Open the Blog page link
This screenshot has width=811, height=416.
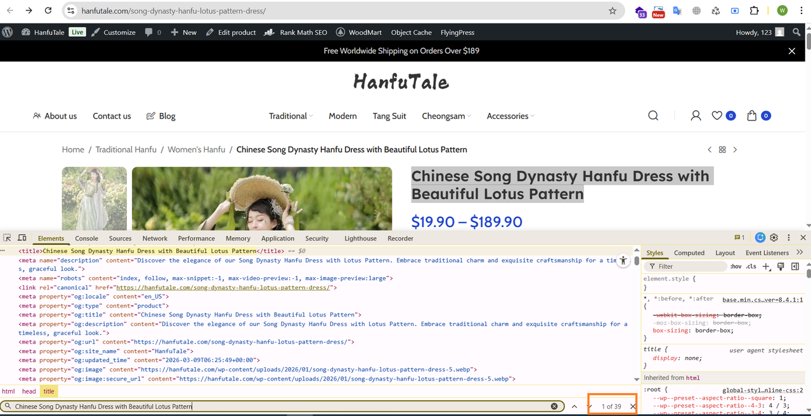click(161, 116)
